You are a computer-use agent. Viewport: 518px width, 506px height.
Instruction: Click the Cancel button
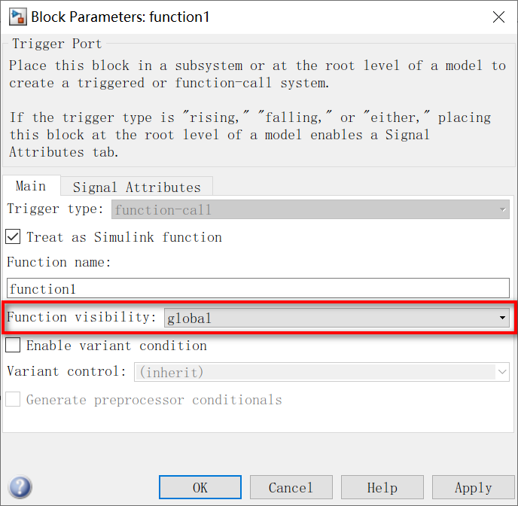[x=291, y=487]
